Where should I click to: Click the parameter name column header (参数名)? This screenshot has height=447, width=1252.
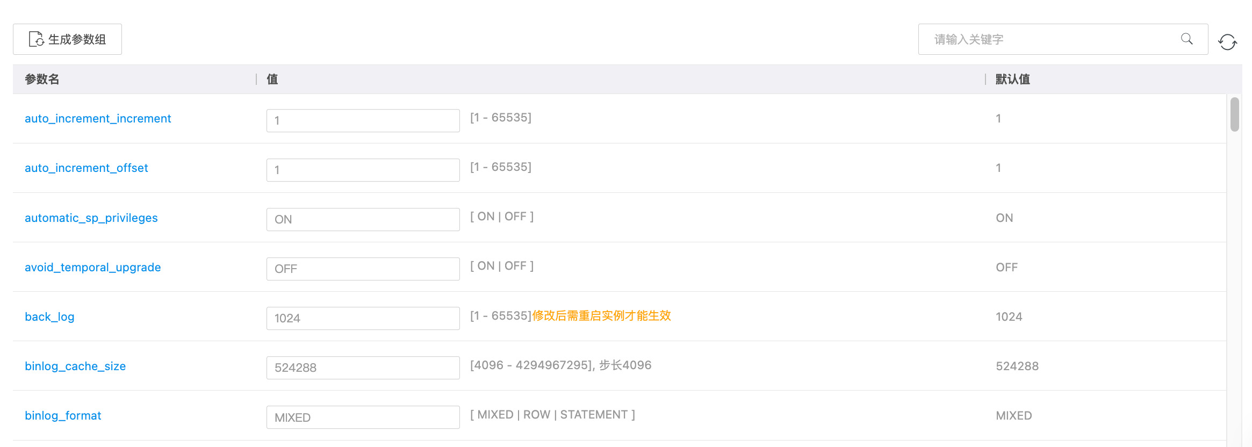point(42,80)
